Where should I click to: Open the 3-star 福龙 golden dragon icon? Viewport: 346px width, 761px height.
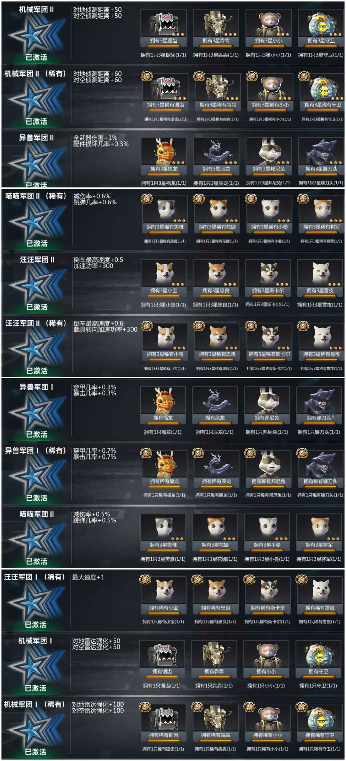[164, 156]
